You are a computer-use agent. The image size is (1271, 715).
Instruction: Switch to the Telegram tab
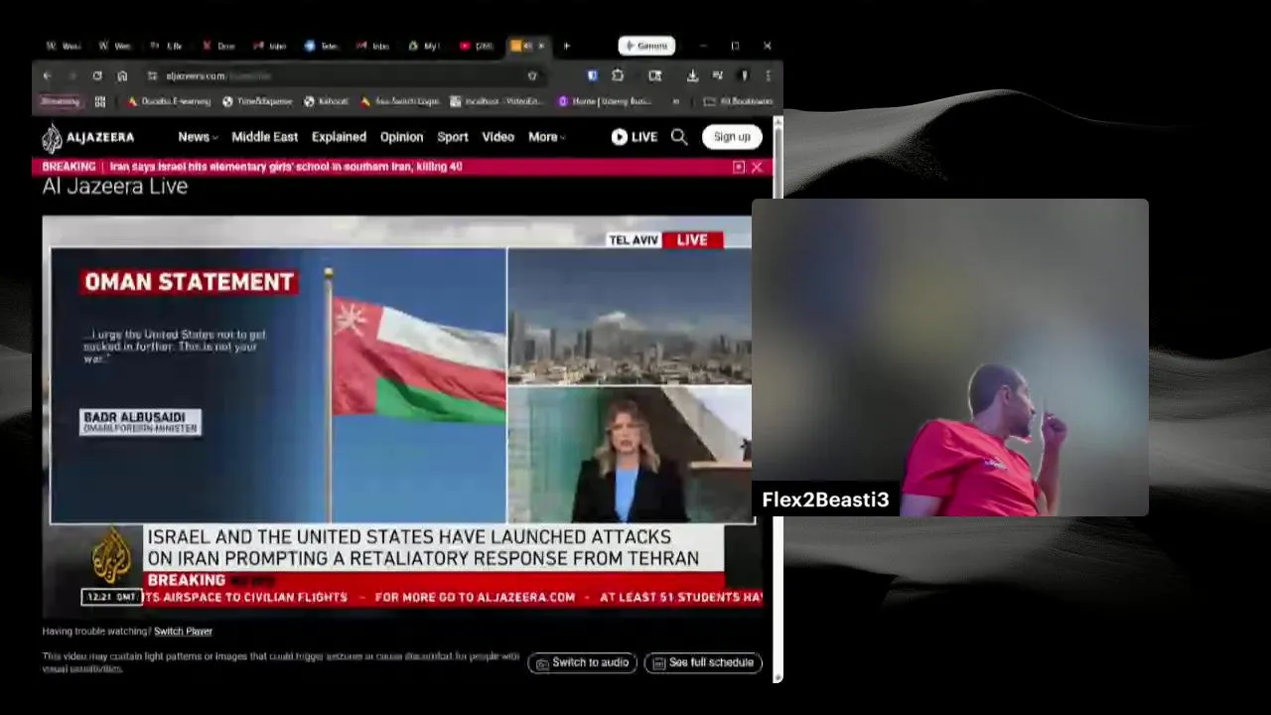(323, 46)
